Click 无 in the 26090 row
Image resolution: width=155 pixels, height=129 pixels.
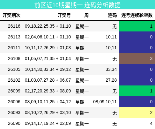(x=114, y=124)
